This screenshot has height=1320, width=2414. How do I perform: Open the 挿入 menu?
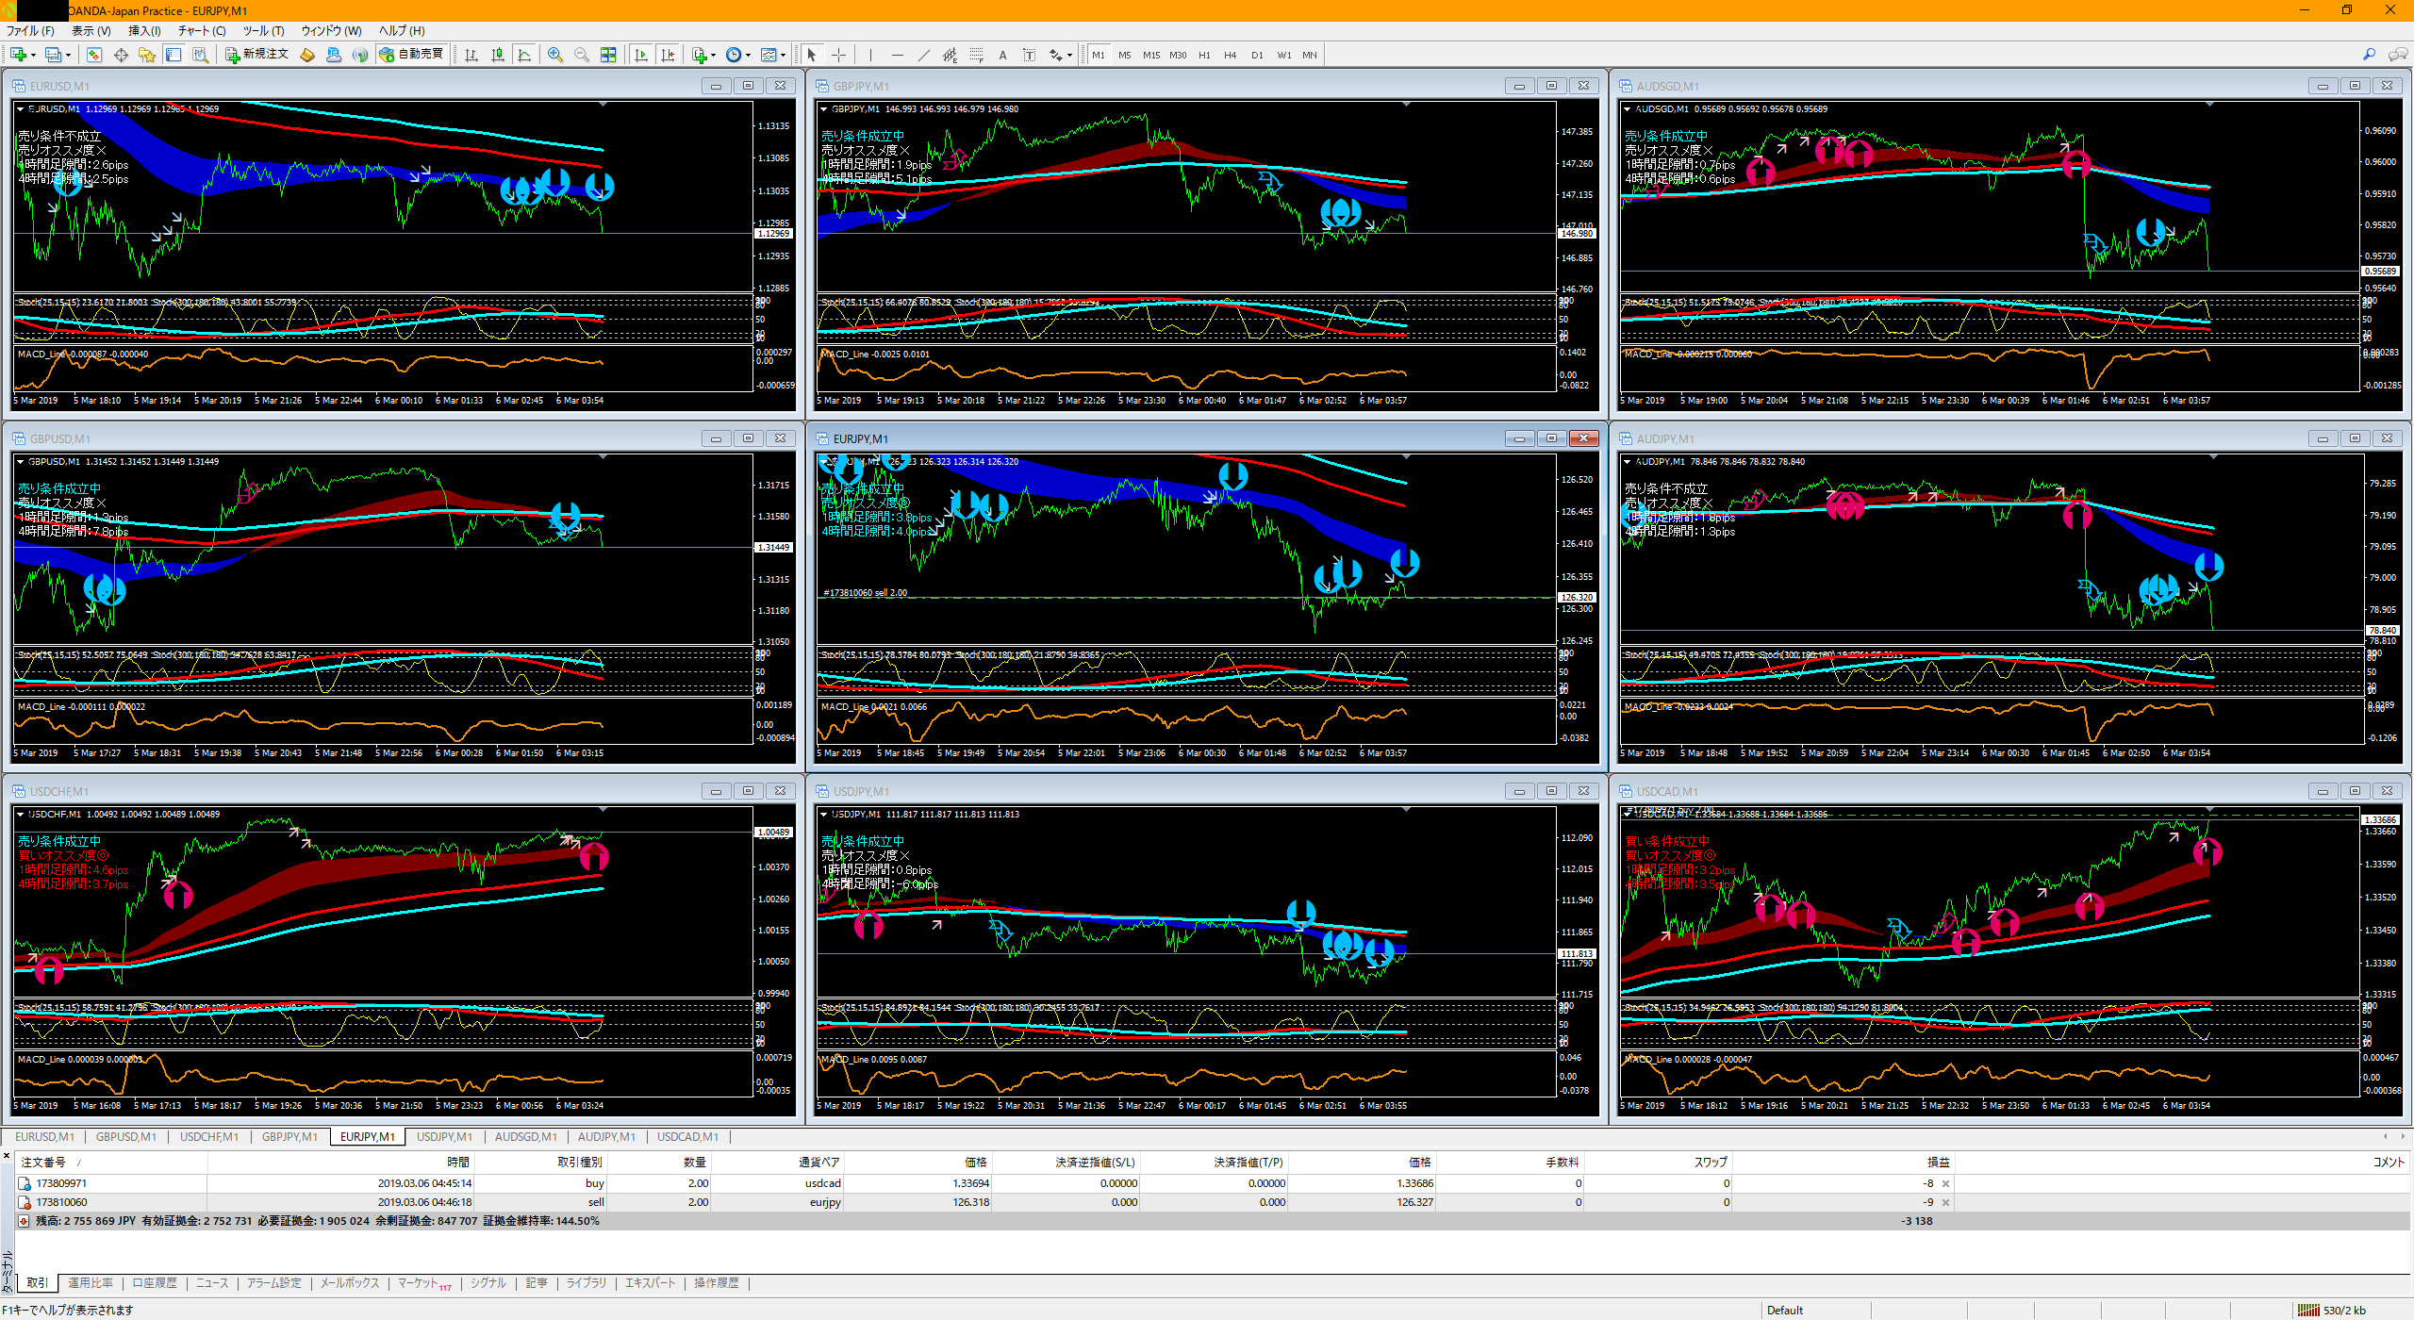click(143, 30)
